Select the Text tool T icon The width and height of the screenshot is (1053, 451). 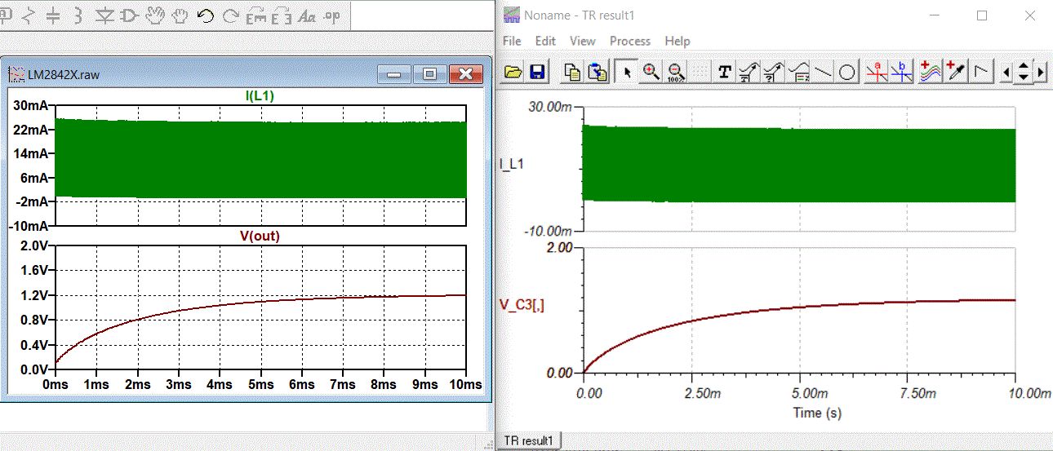[x=724, y=72]
